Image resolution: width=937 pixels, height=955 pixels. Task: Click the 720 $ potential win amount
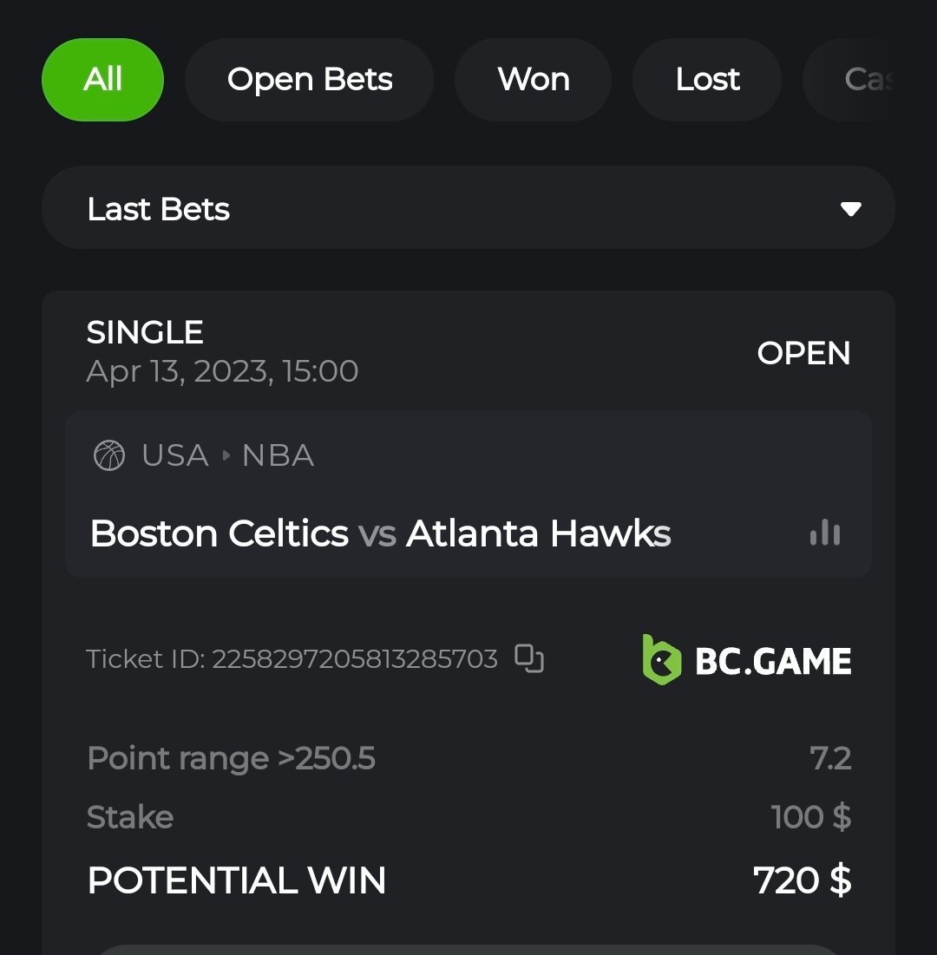click(803, 880)
